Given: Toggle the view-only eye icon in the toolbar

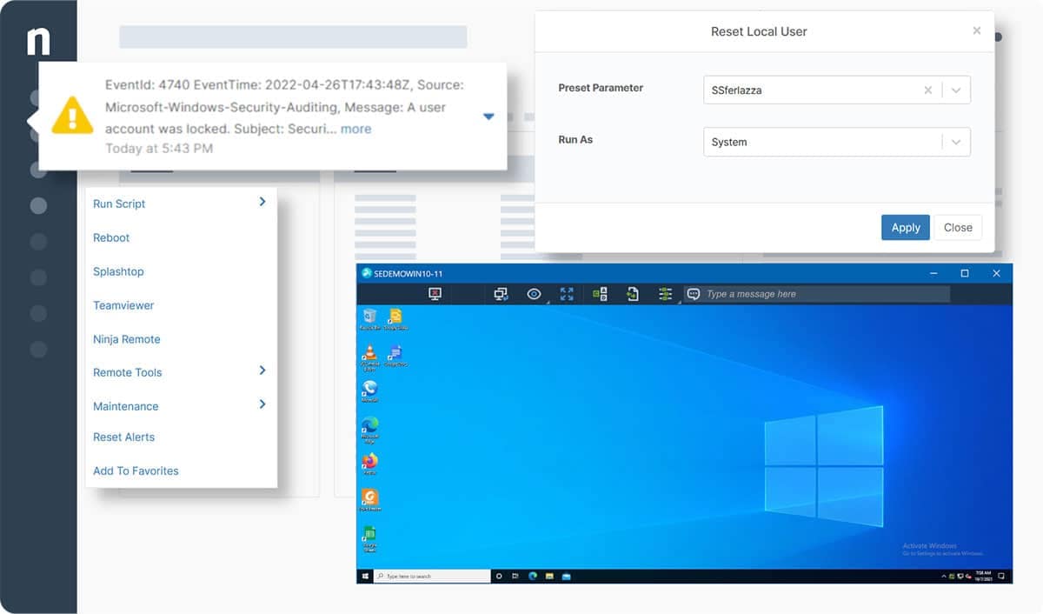Looking at the screenshot, I should click(534, 294).
